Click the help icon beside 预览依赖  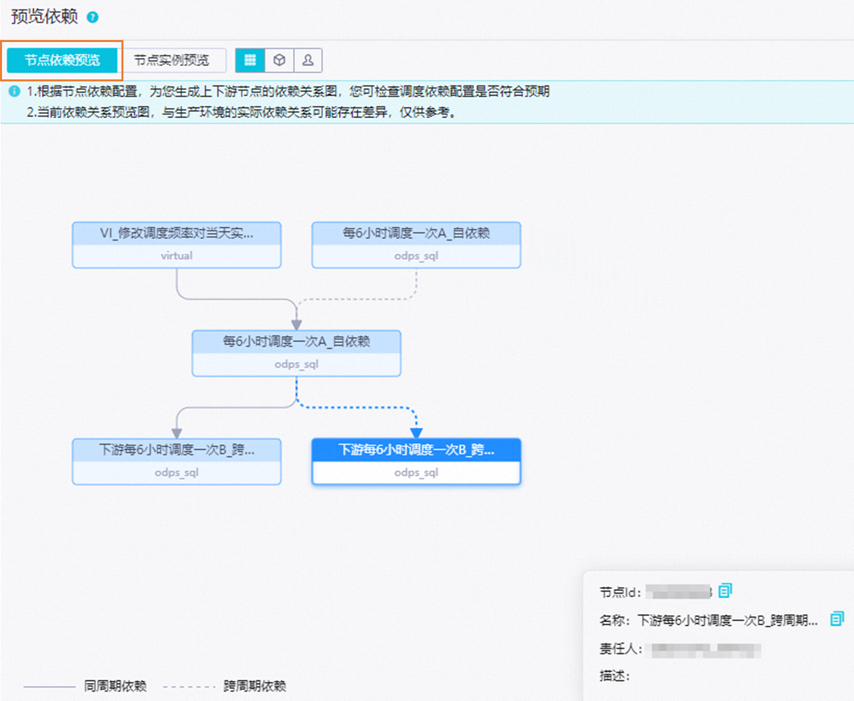coord(93,17)
